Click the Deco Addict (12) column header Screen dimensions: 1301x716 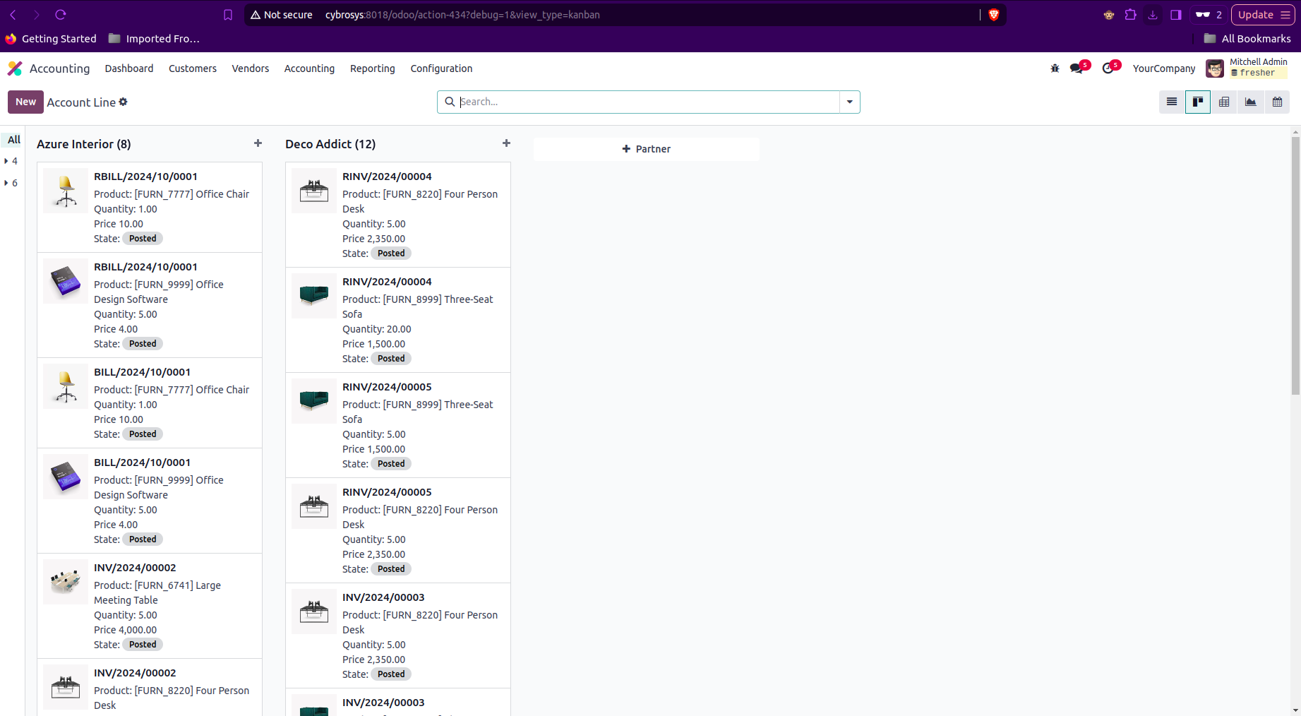330,144
